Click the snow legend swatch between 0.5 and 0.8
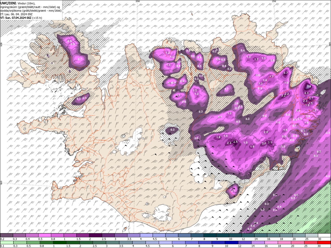This screenshot has height=248, width=331. tap(44, 235)
